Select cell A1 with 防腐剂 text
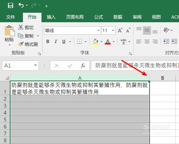Image resolution: width=179 pixels, height=144 pixels. click(80, 88)
